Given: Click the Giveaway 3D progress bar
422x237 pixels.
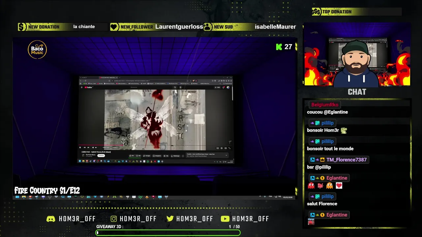Looking at the screenshot, I should click(168, 233).
